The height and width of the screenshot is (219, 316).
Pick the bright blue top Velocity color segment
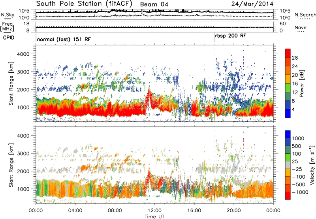click(288, 134)
